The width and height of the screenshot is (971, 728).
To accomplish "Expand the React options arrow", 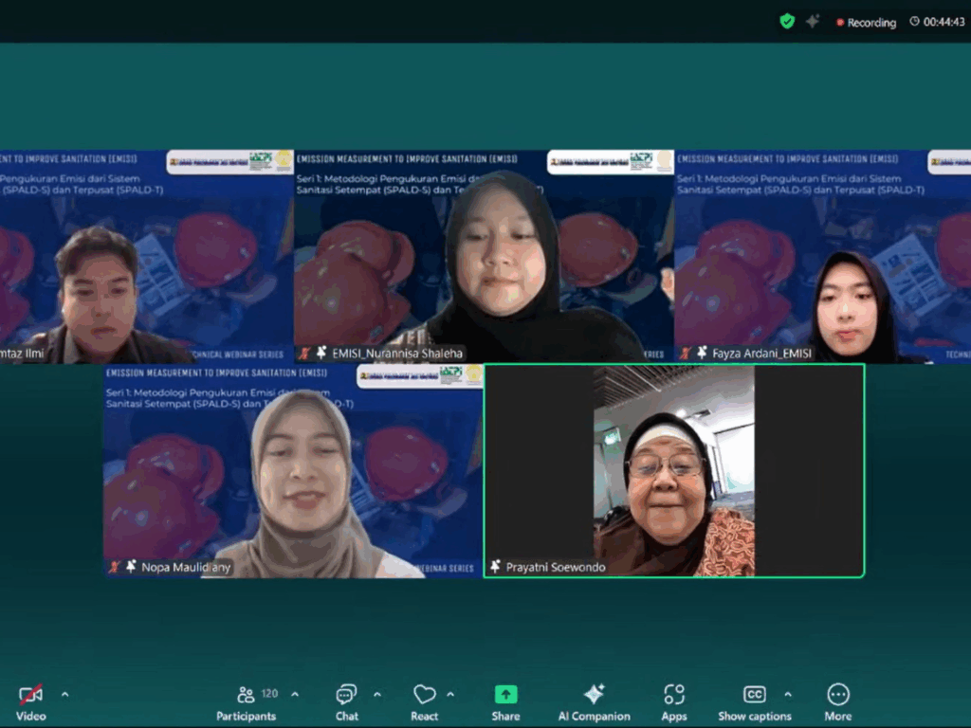I will [x=450, y=695].
